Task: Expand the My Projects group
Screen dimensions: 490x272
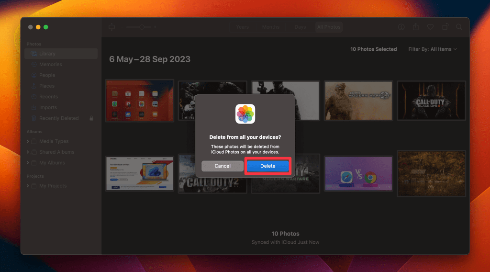Action: 28,186
